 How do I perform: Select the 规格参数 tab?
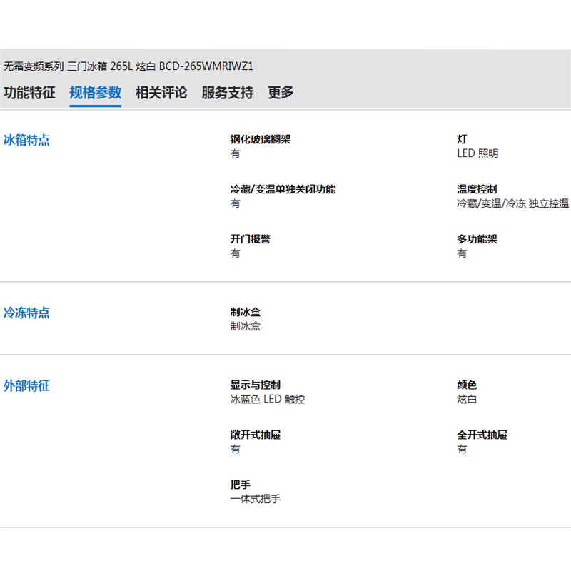tap(96, 93)
